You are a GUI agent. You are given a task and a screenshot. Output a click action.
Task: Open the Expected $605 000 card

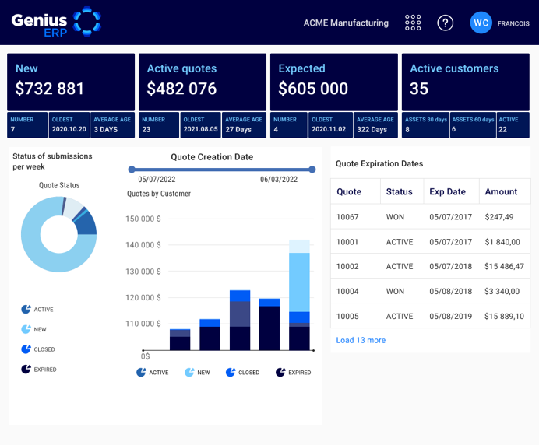tap(334, 82)
